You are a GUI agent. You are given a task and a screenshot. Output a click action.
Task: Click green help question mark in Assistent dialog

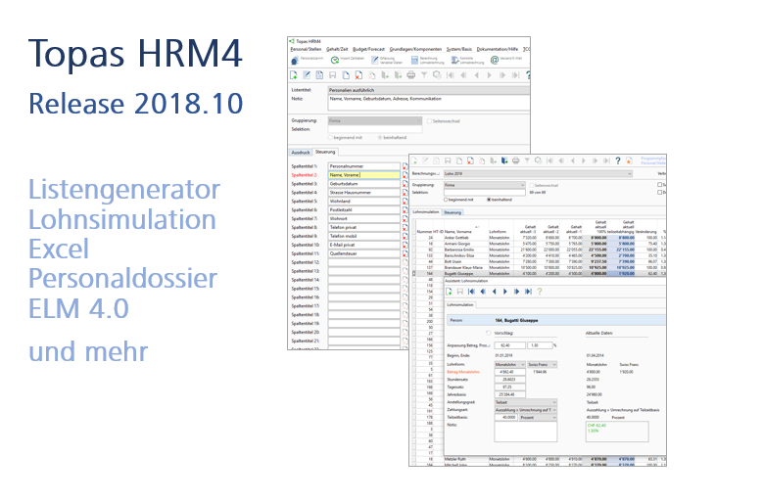point(540,292)
